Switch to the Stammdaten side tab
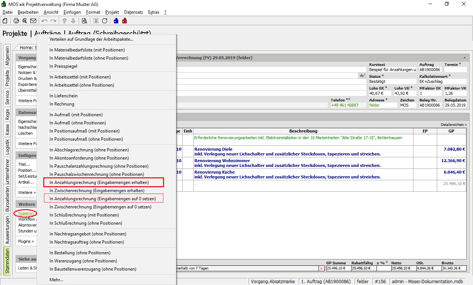The image size is (473, 285). (7, 261)
